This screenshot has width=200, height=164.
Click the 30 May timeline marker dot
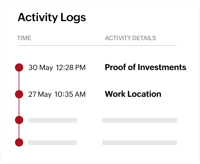19,67
